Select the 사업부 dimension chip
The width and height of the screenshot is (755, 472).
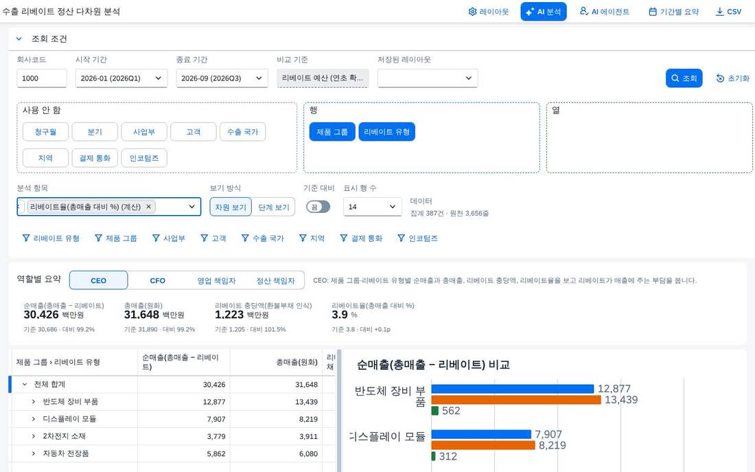click(x=144, y=132)
